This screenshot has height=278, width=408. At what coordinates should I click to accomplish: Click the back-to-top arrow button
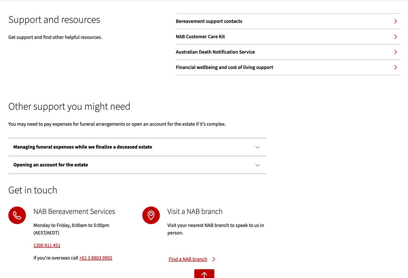click(204, 274)
